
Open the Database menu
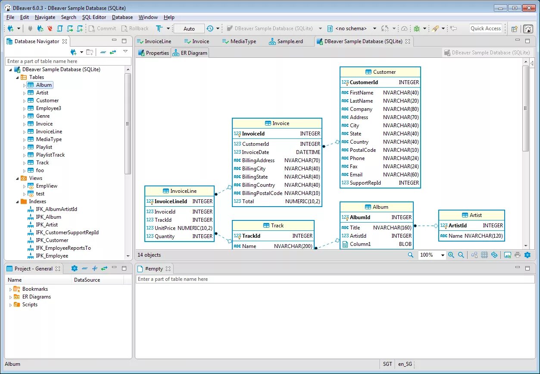(122, 17)
